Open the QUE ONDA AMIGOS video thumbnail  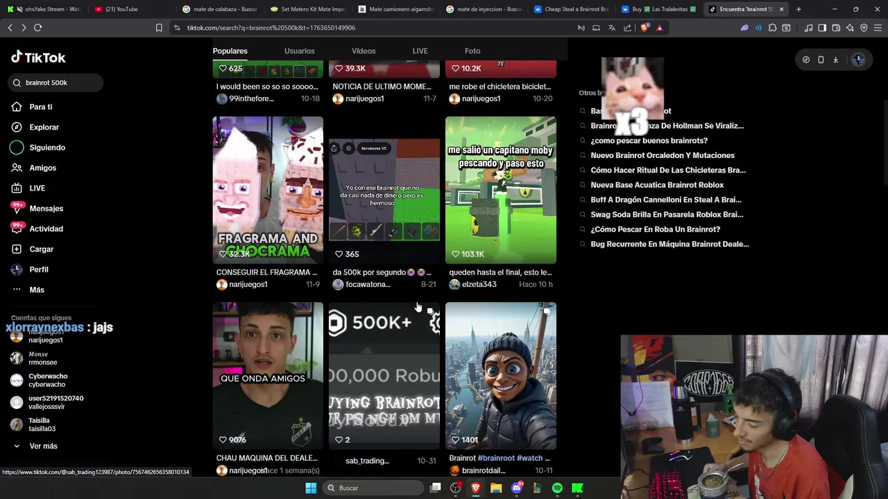[268, 376]
